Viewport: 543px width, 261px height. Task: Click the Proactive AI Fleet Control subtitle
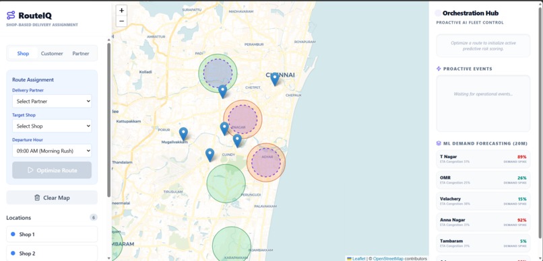[x=470, y=23]
